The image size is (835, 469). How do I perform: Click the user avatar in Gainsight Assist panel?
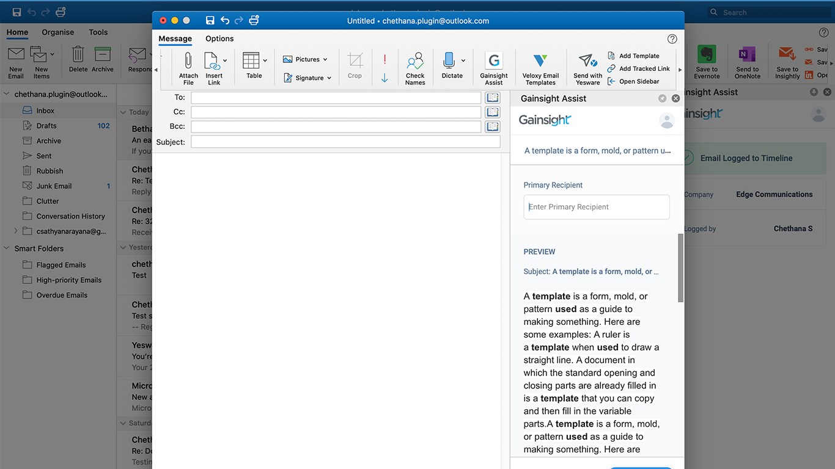coord(667,120)
